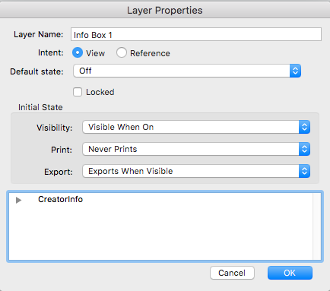The width and height of the screenshot is (330, 291).
Task: Cancel the Layer Properties dialog
Action: coord(232,273)
